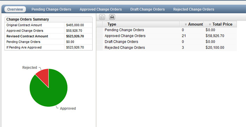Screen dimensions: 246x127
Task: Click the Revised Contract Amount summary row
Action: tap(48, 36)
